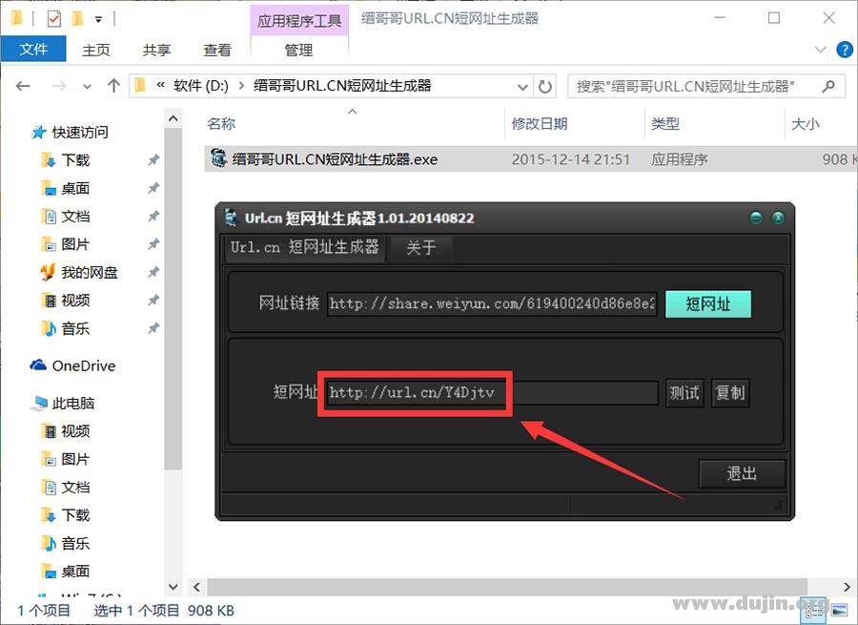Click the pin icon beside 我的网盘
The width and height of the screenshot is (858, 625).
coord(153,272)
